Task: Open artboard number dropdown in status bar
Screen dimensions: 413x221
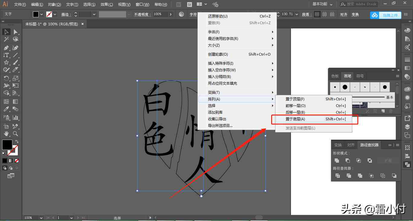Action: [x=71, y=218]
